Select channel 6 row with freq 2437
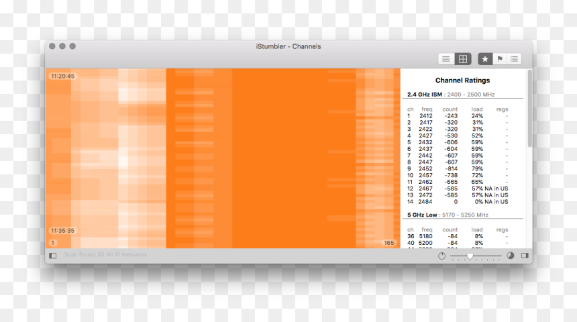The image size is (577, 322). [x=458, y=149]
